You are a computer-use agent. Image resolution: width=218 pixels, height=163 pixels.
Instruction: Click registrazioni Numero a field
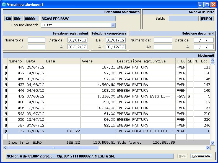[x=37, y=47]
